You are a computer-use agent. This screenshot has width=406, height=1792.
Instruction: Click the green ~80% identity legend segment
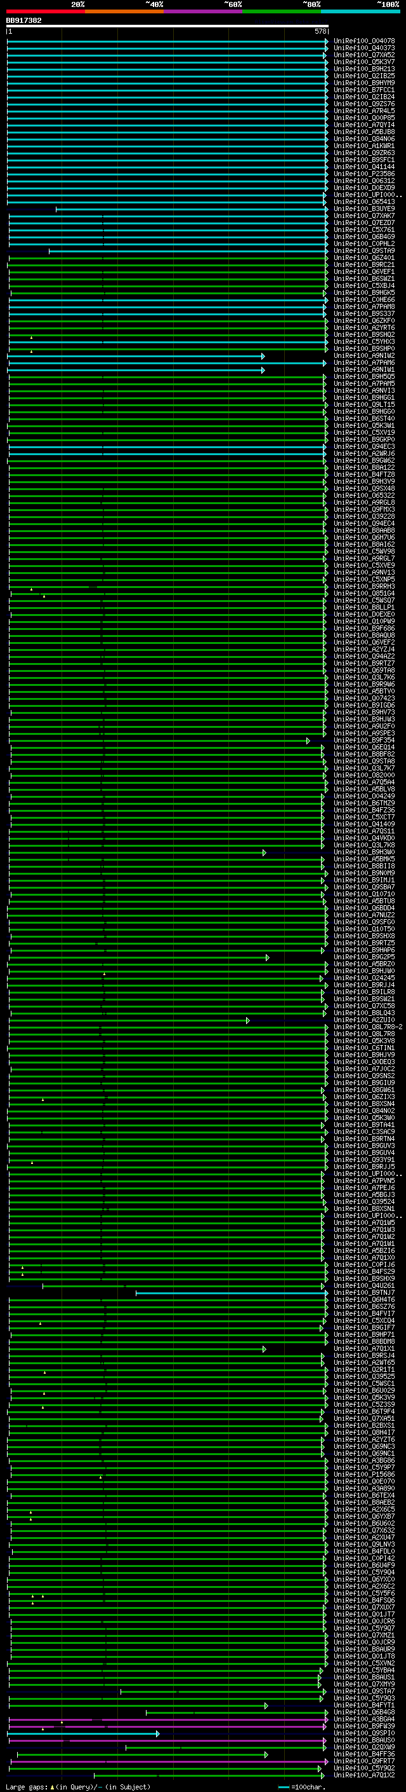[x=282, y=11]
